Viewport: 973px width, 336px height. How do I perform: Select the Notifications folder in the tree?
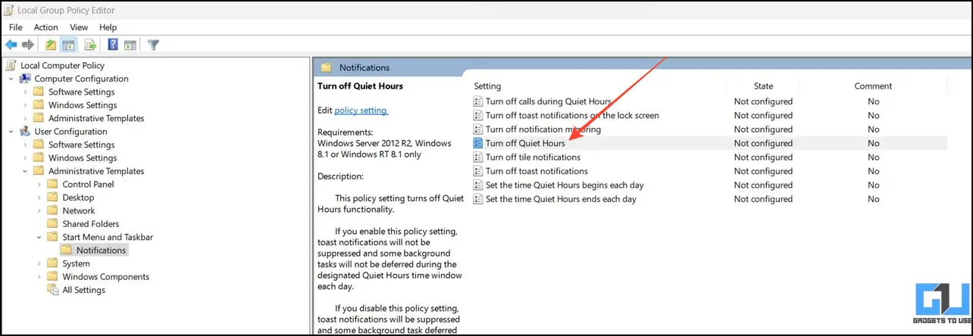pyautogui.click(x=101, y=250)
